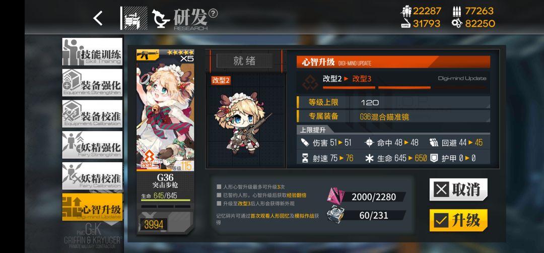Open the 妖精强化 Fairy Strengthen tab

point(92,145)
